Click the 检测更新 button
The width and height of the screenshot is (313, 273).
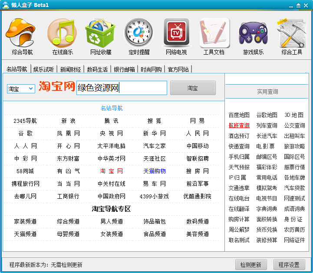(251, 265)
